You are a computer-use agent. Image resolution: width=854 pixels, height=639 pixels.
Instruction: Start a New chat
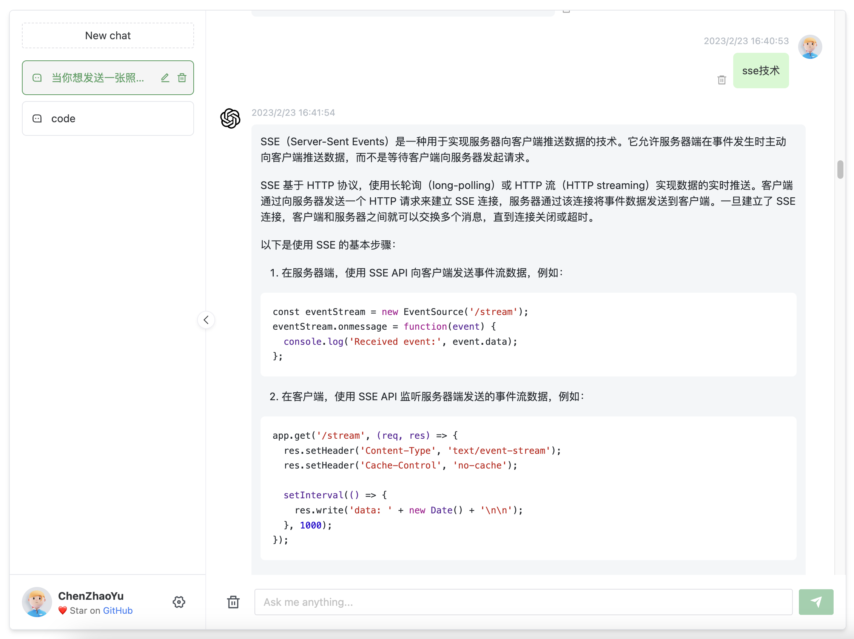[108, 35]
